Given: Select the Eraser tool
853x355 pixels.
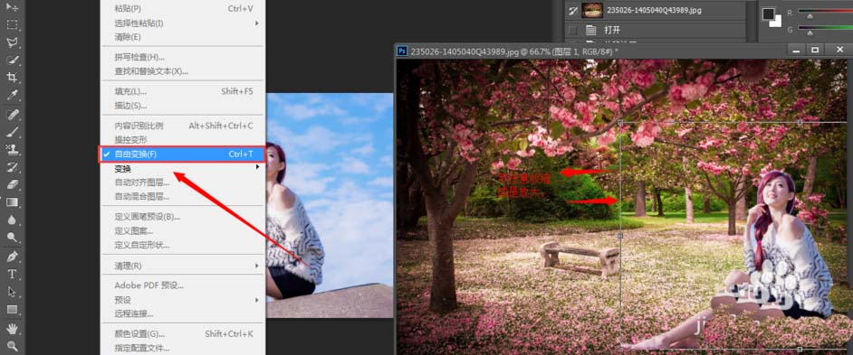Looking at the screenshot, I should coord(12,184).
